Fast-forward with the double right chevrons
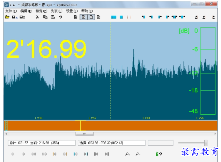The image size is (221, 162). 45,154
